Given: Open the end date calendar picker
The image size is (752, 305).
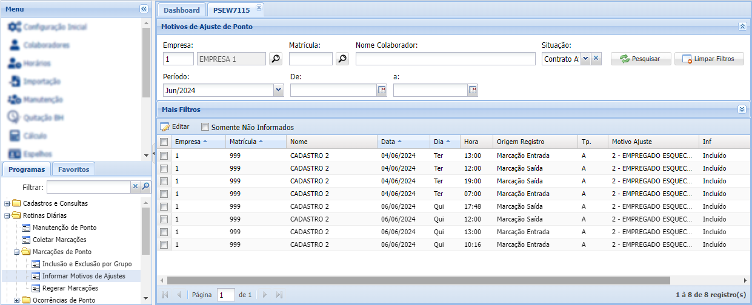Looking at the screenshot, I should pyautogui.click(x=473, y=90).
